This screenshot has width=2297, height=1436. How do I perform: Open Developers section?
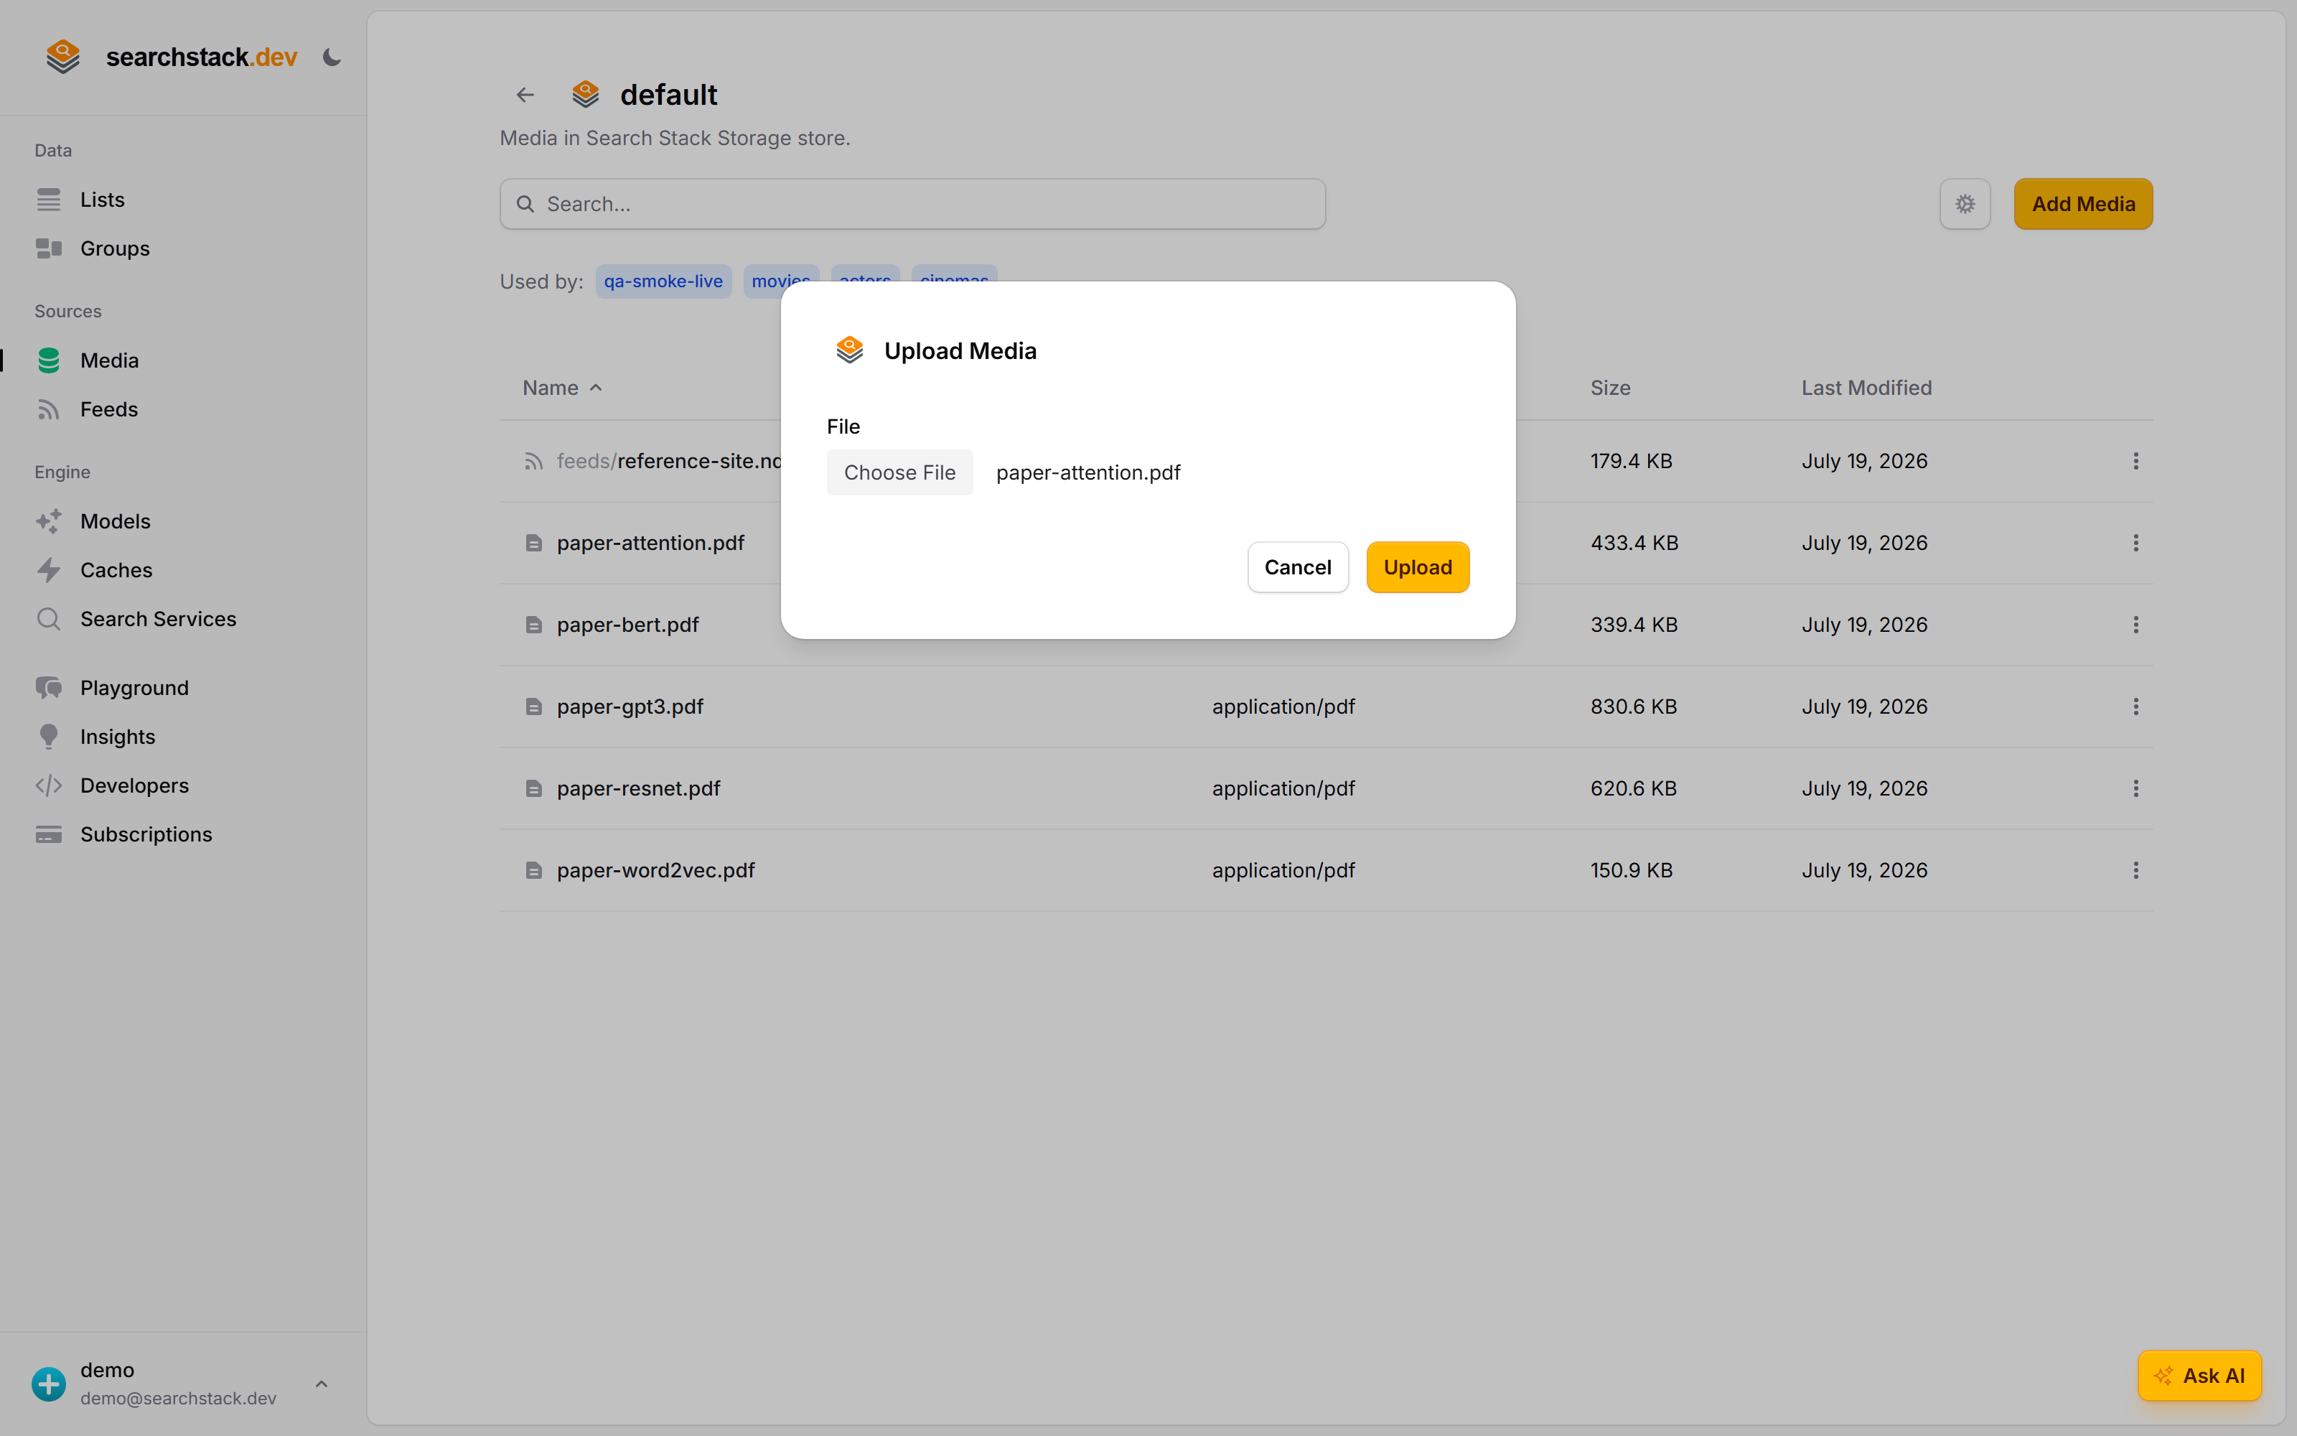(x=134, y=785)
